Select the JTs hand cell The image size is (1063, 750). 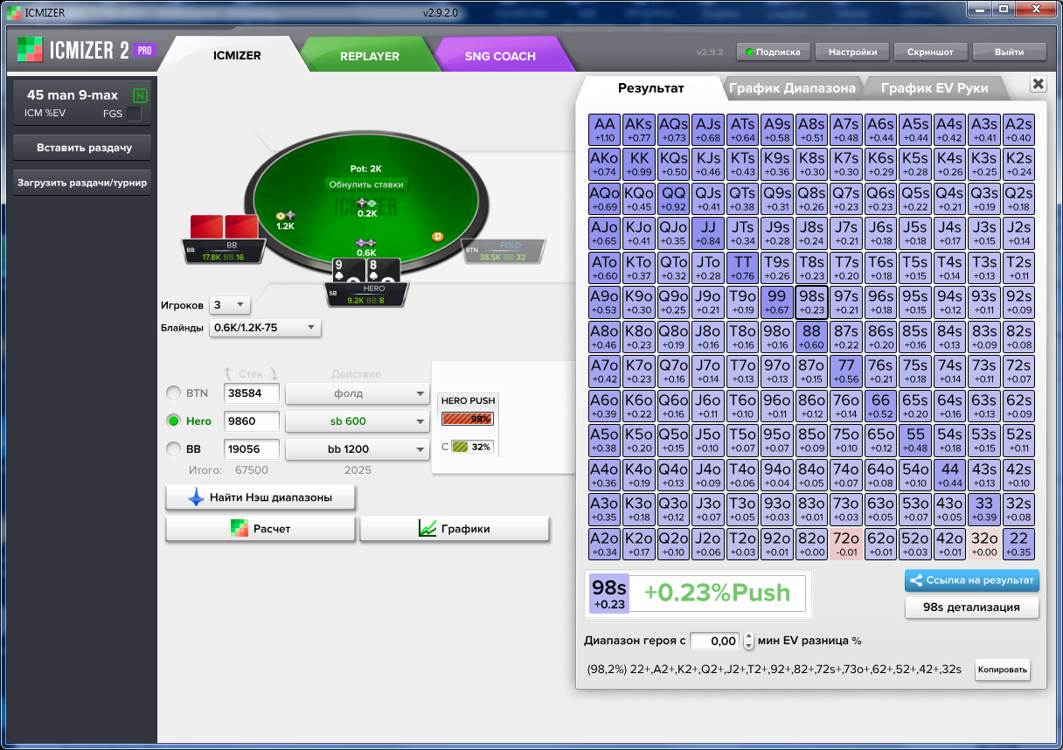[743, 233]
